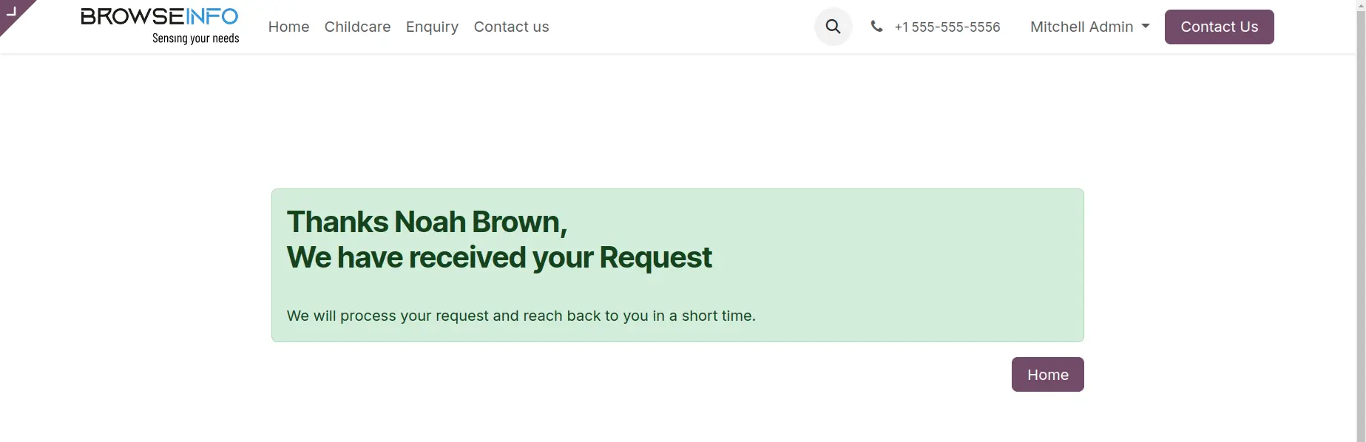1366x442 pixels.
Task: Click the BrowseInfo logo
Action: (159, 17)
